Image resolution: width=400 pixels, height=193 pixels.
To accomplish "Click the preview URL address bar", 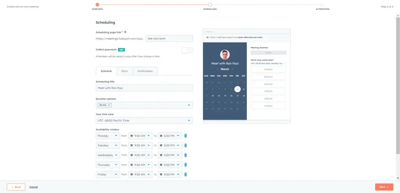I will click(247, 37).
